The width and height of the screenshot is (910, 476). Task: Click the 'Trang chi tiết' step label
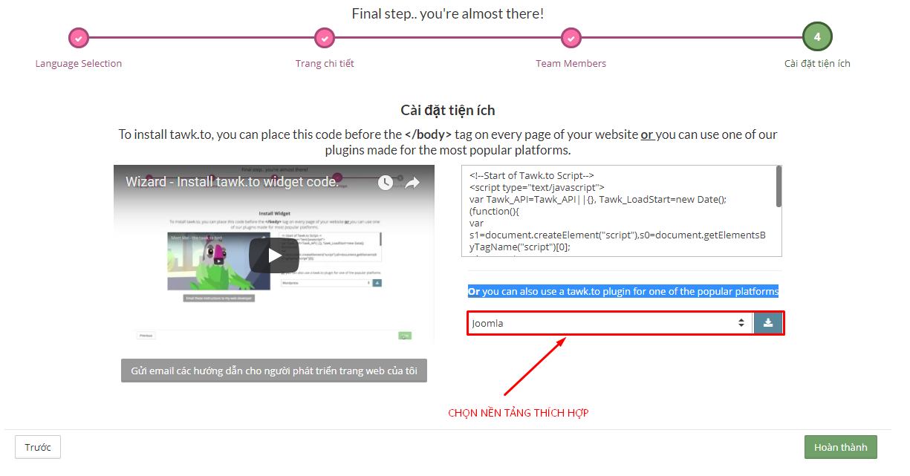click(x=325, y=64)
